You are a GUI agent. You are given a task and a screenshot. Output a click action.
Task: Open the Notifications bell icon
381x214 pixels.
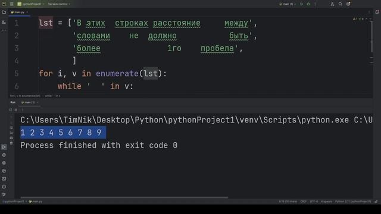[x=377, y=12]
